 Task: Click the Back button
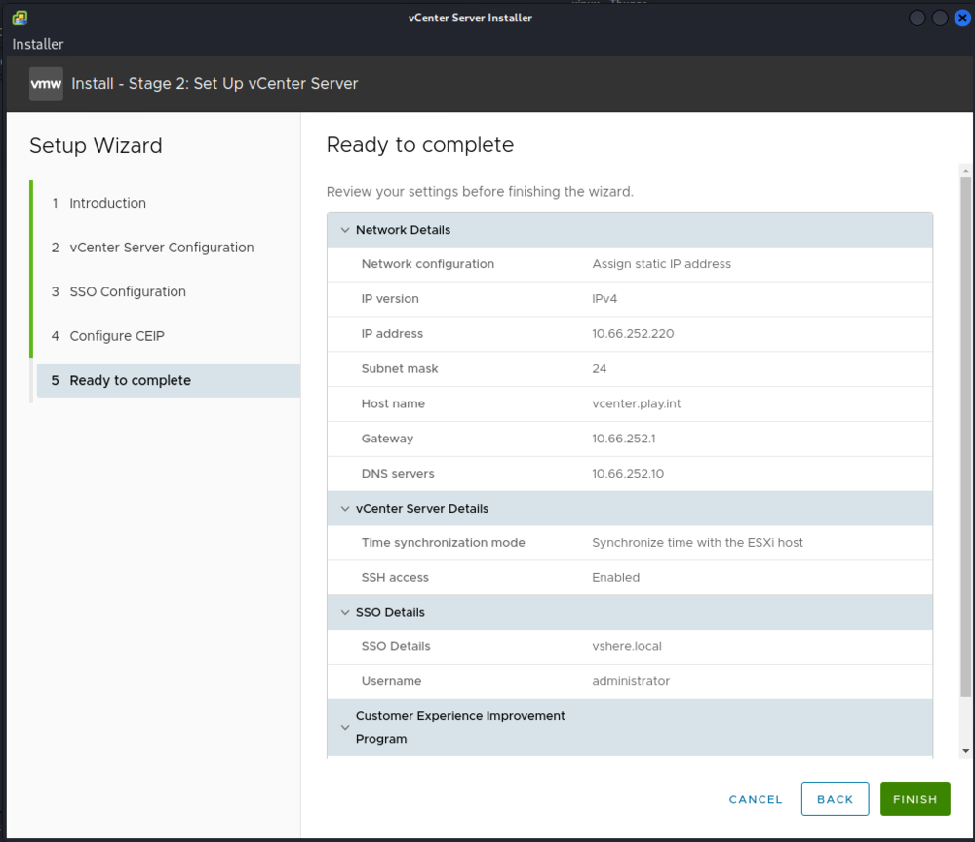835,799
